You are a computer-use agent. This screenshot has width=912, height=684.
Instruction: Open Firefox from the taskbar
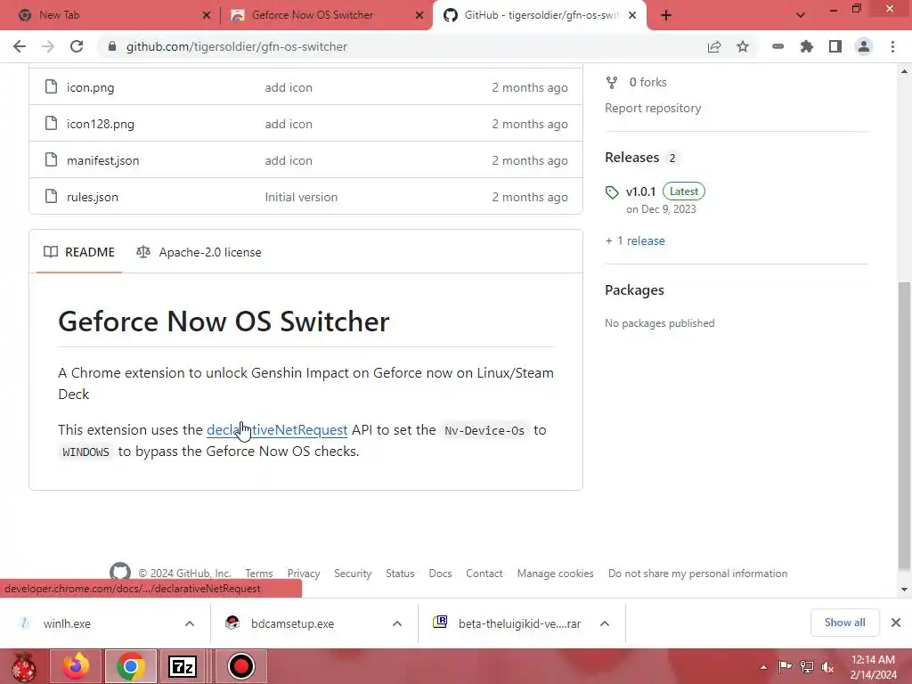tap(77, 666)
